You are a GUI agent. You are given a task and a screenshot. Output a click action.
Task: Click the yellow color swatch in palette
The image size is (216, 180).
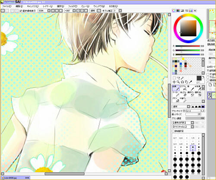(x=183, y=59)
